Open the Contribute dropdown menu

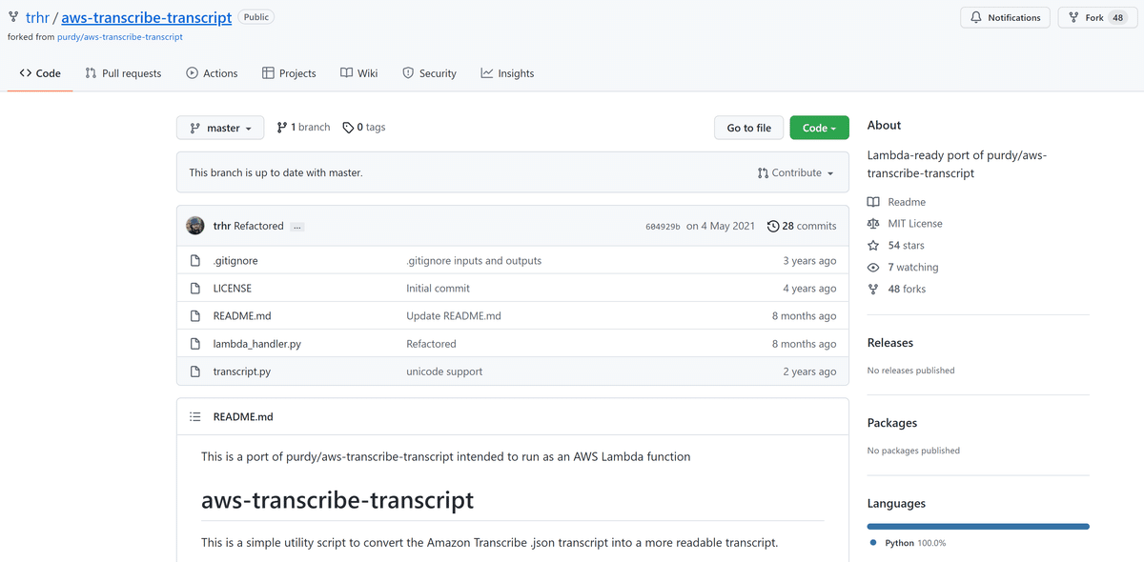click(795, 172)
